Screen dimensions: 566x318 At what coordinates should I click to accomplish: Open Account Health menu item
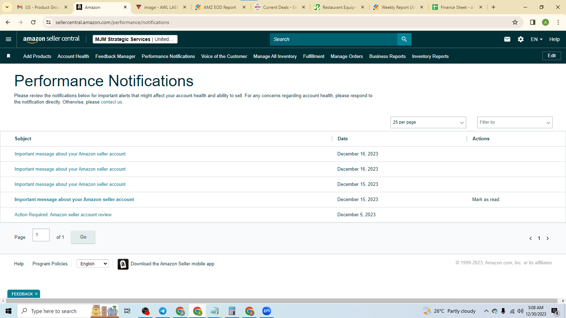[73, 56]
